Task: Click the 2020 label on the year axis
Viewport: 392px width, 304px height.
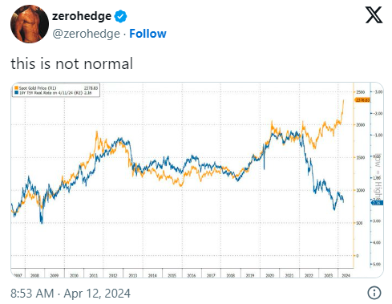Action: [270, 275]
